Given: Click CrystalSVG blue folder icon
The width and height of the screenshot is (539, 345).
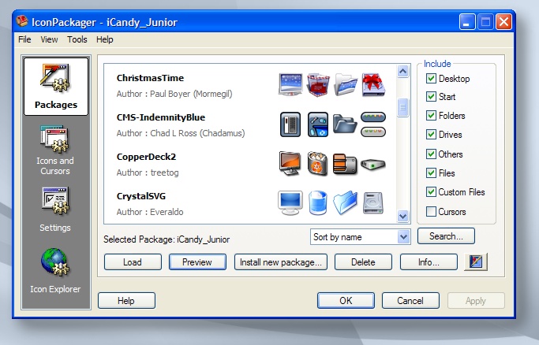Looking at the screenshot, I should click(x=345, y=203).
